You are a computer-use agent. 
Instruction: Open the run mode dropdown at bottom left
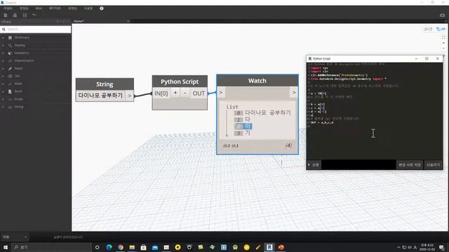[x=15, y=237]
